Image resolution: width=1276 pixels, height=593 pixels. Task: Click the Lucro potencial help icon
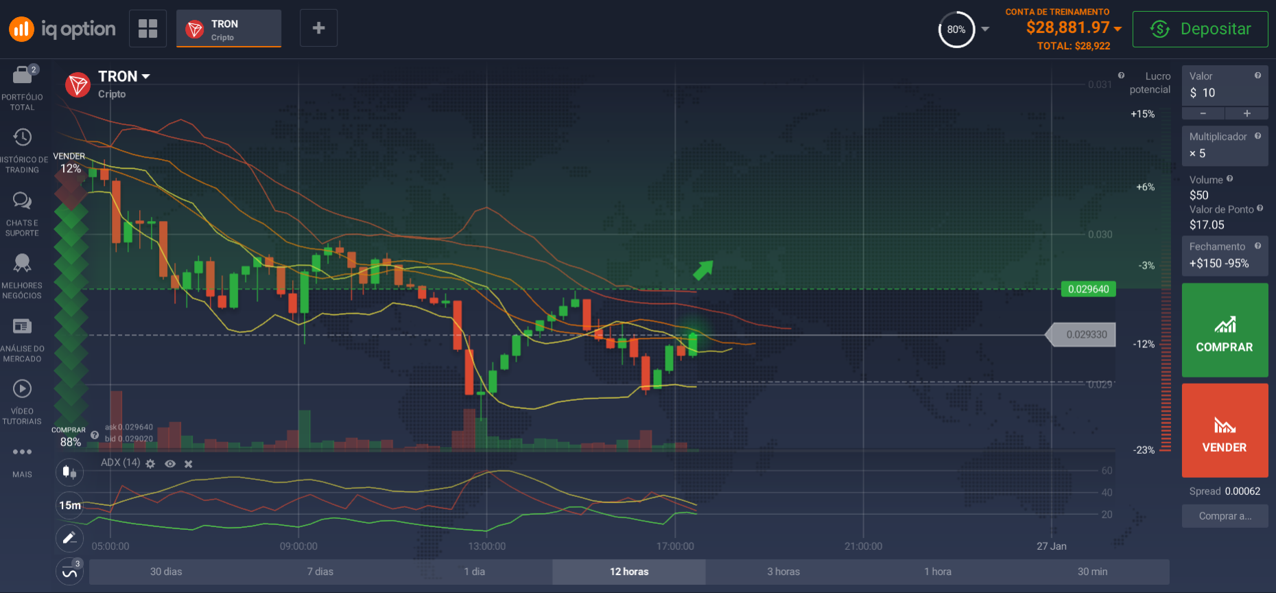1121,75
